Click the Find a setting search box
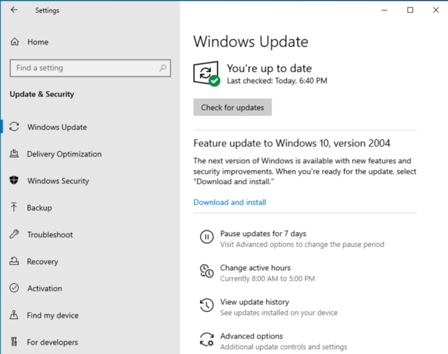Screen dimensions: 448x354 coord(90,68)
